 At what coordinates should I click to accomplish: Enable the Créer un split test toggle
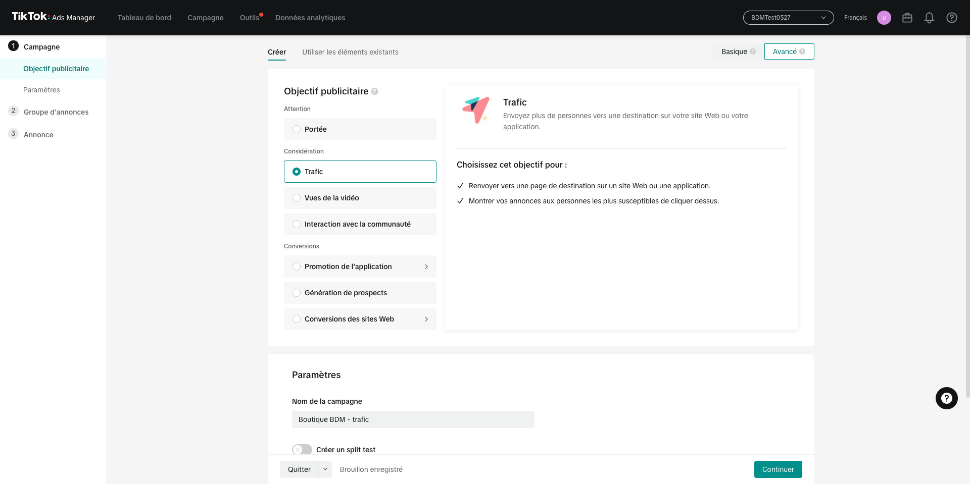(302, 450)
